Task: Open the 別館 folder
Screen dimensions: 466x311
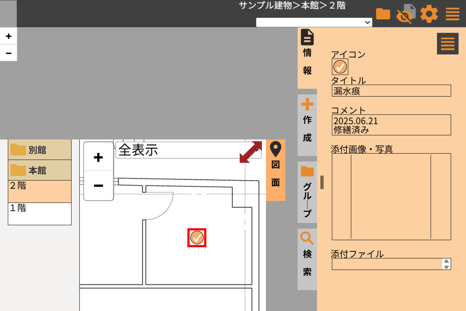Action: coord(40,150)
